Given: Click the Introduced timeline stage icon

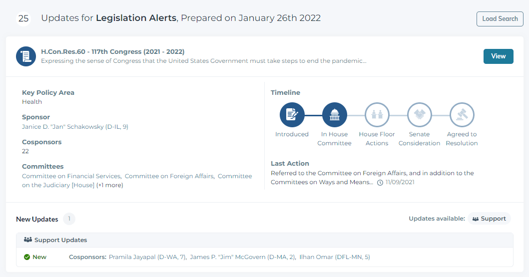Looking at the screenshot, I should tap(292, 115).
